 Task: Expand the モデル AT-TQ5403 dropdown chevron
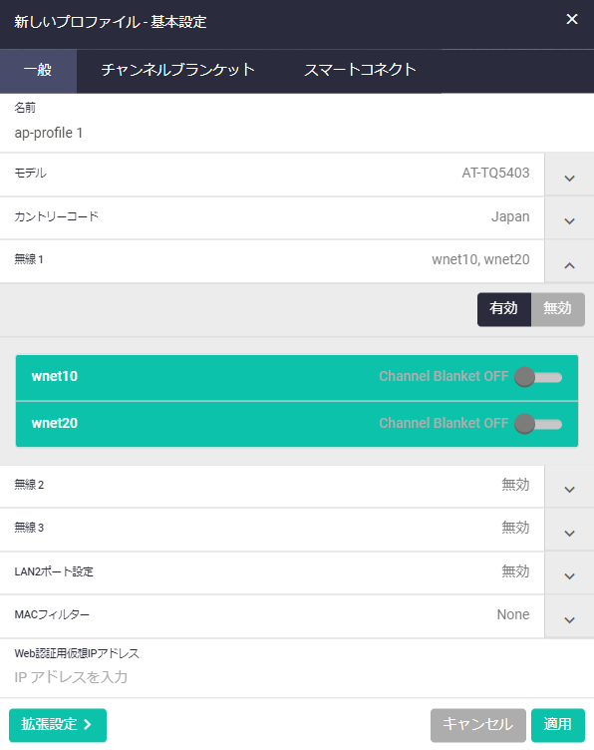tap(569, 176)
